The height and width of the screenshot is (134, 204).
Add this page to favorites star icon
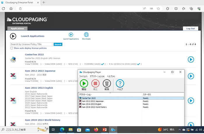[x=158, y=8]
